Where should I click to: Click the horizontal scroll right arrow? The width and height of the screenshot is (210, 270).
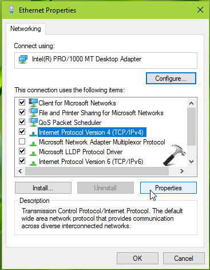pyautogui.click(x=182, y=171)
